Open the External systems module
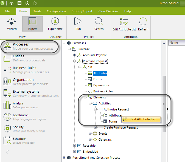 tap(31, 93)
